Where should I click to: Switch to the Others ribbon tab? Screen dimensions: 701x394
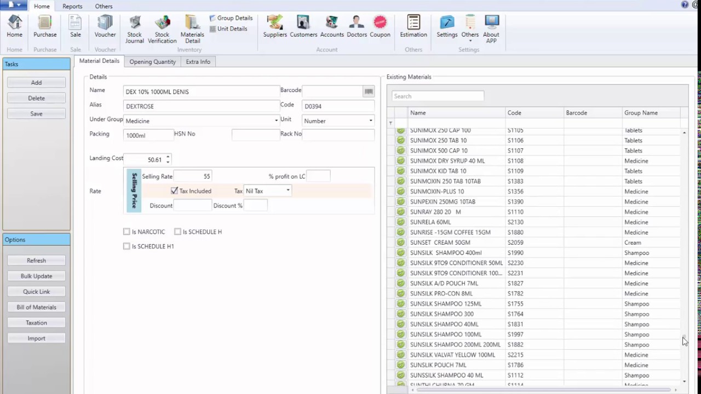[104, 6]
